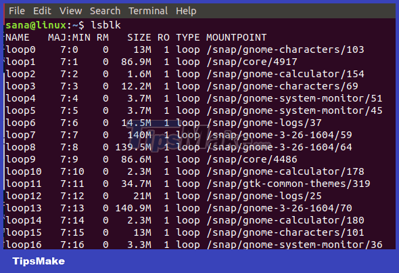Click the /snap/gnome-system-monitor/36 mountpoint
Image resolution: width=399 pixels, height=273 pixels.
[295, 245]
